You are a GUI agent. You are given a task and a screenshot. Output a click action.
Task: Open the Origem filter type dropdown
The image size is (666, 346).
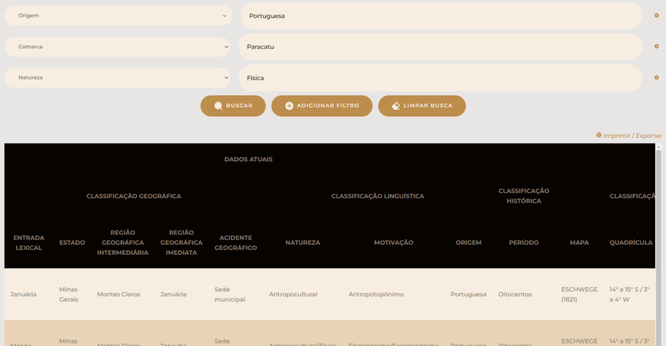[x=118, y=16]
